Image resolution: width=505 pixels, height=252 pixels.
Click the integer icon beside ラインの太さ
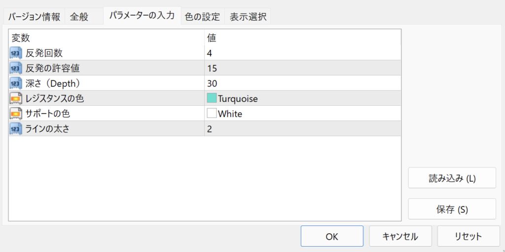(16, 129)
